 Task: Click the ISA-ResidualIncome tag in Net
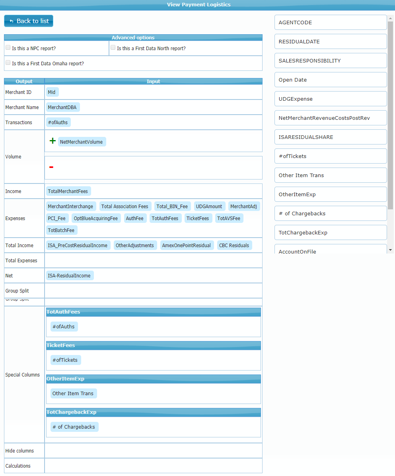pos(70,276)
